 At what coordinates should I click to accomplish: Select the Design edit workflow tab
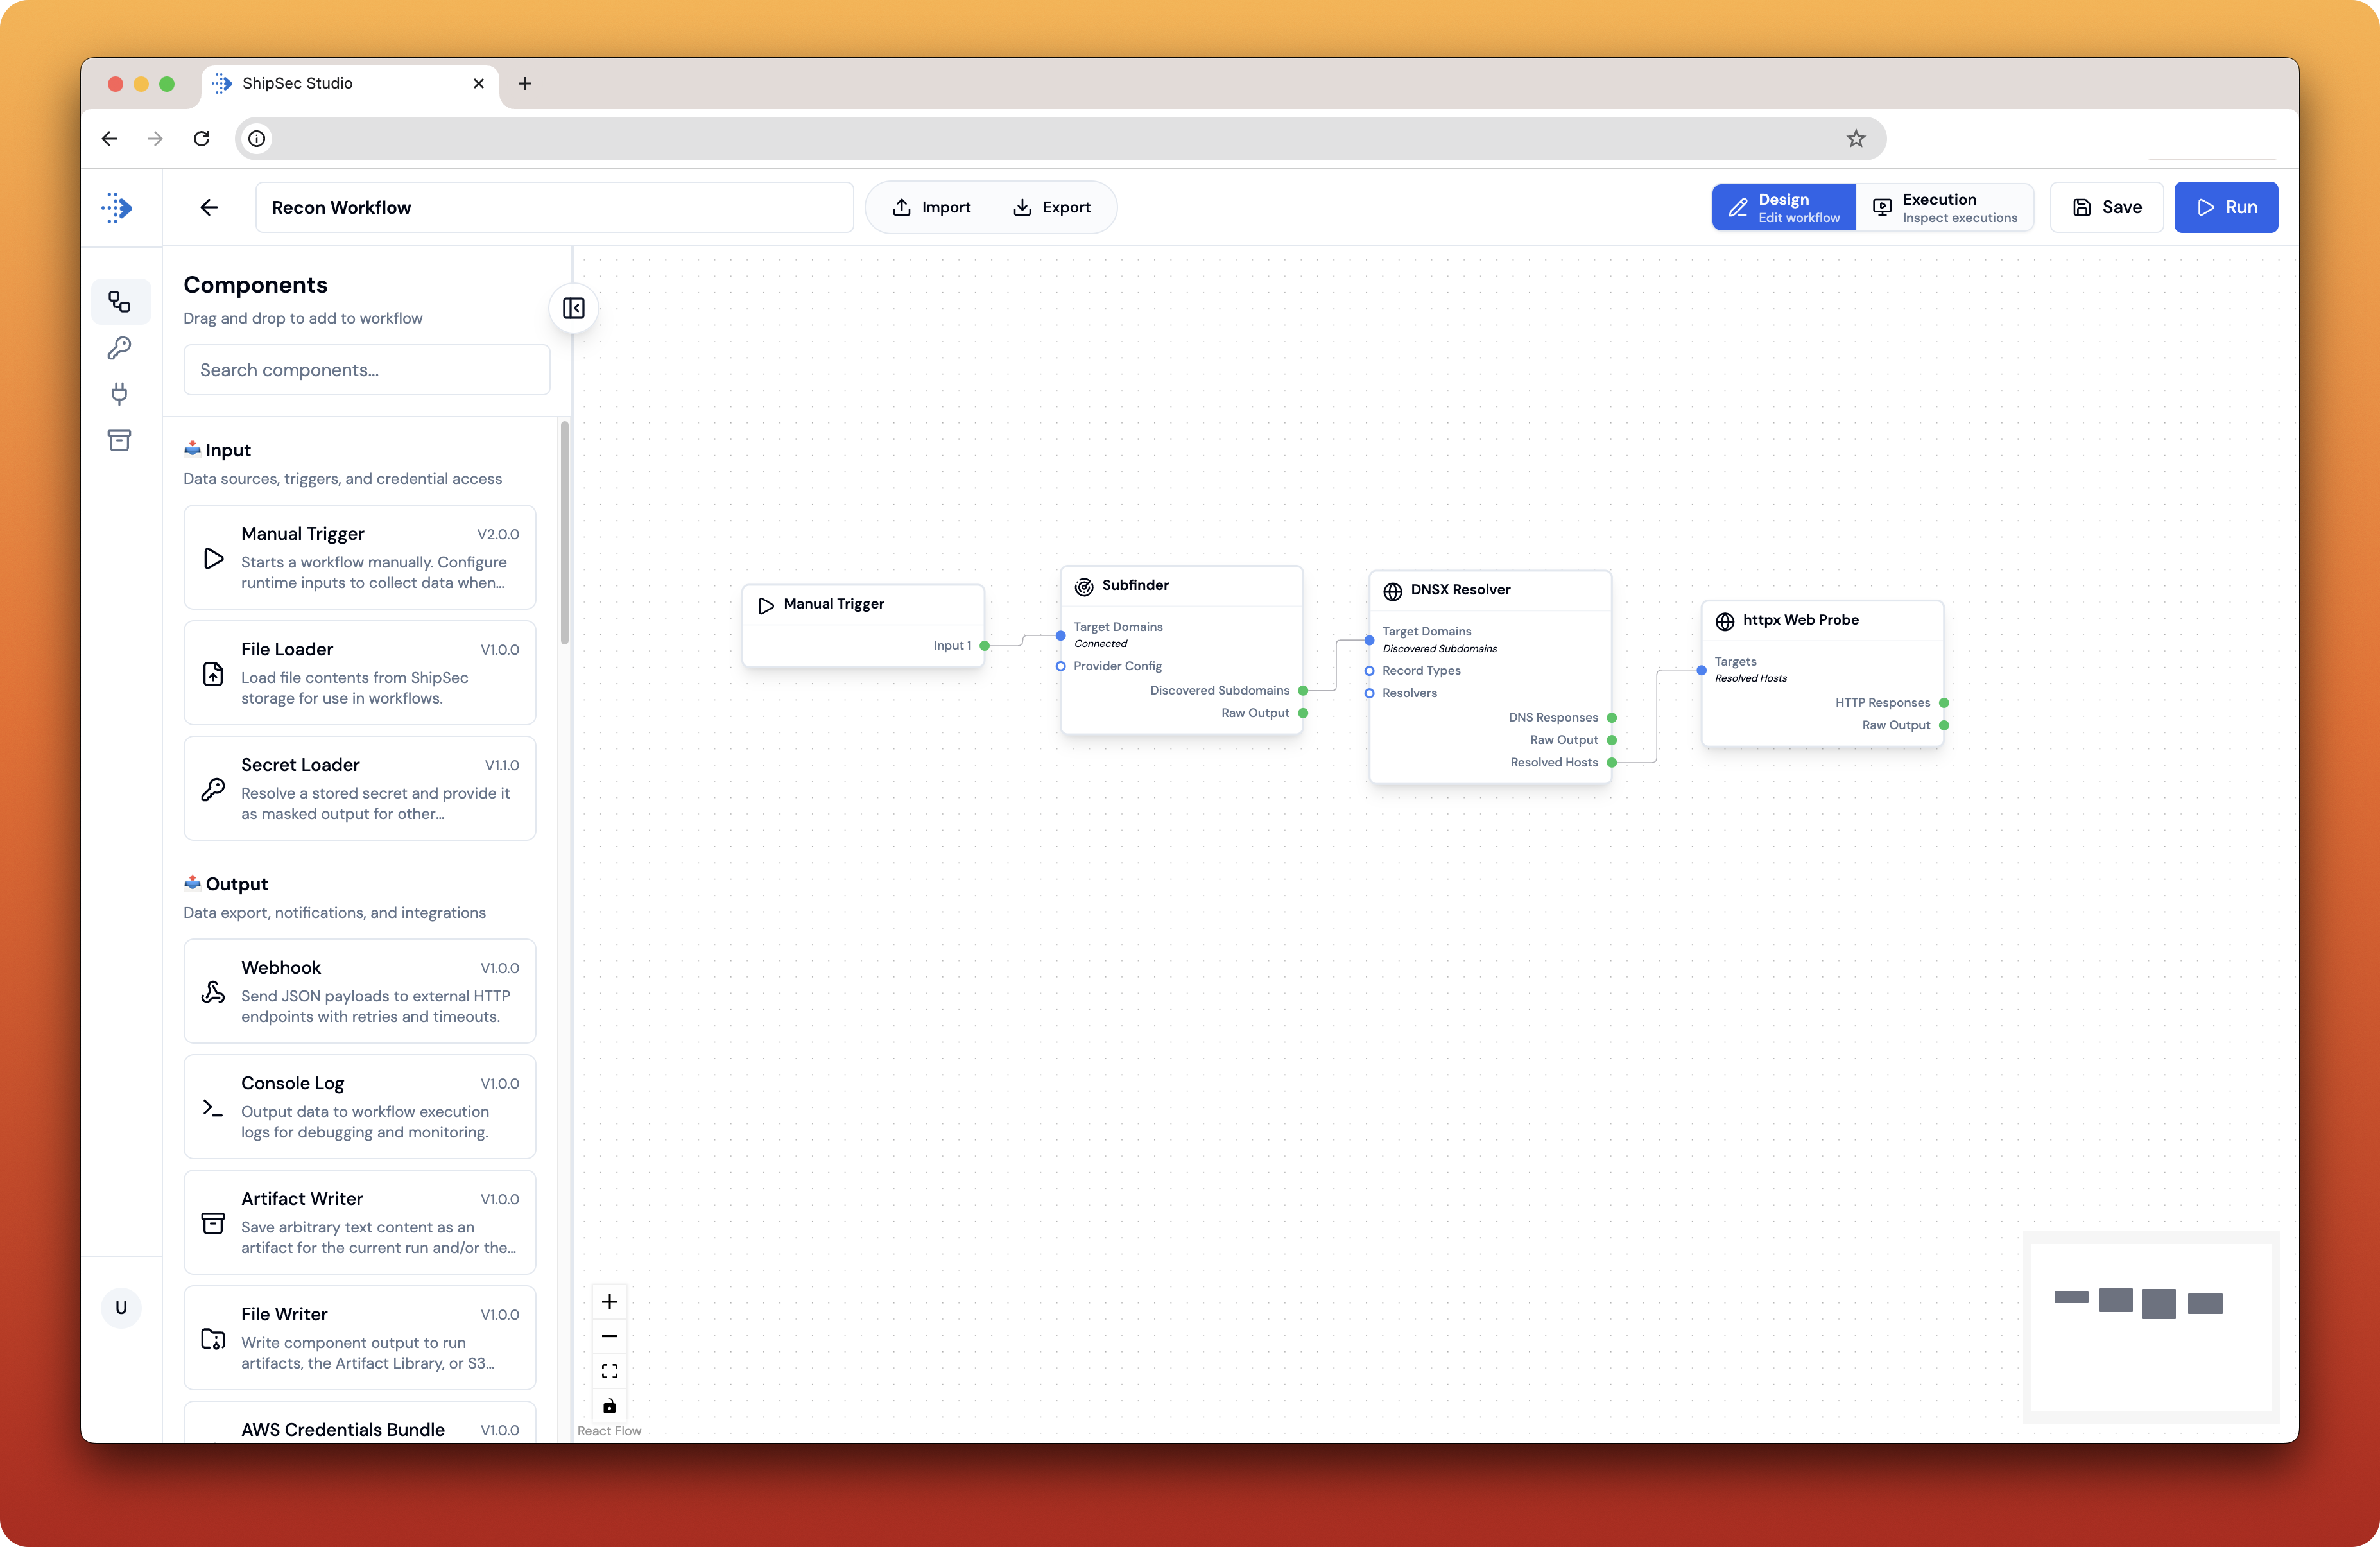[1783, 207]
